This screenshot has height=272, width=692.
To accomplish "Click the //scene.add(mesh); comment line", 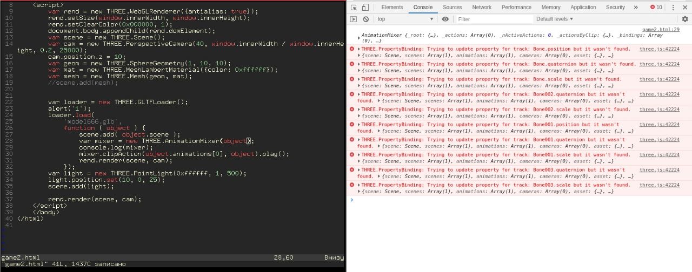I will click(83, 83).
